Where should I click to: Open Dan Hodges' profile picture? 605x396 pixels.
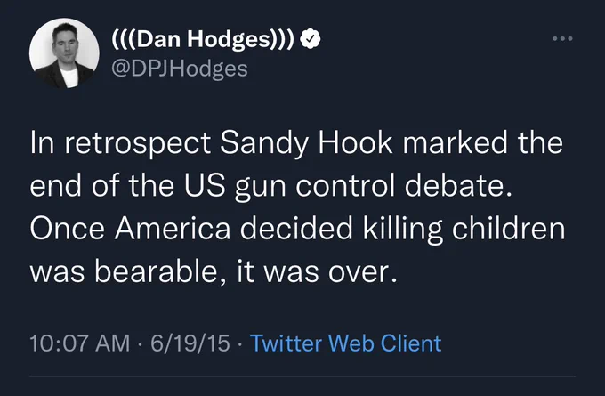64,53
